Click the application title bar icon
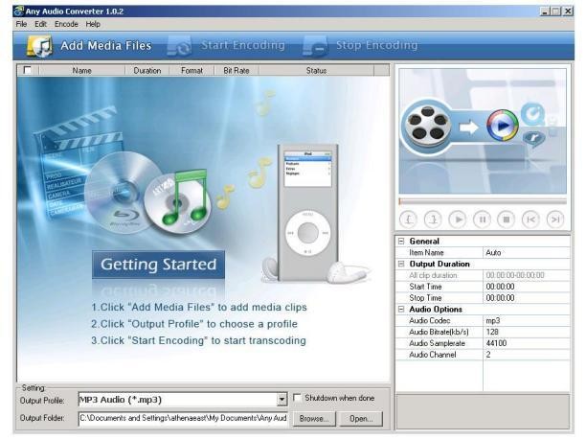The image size is (586, 440). tap(18, 11)
